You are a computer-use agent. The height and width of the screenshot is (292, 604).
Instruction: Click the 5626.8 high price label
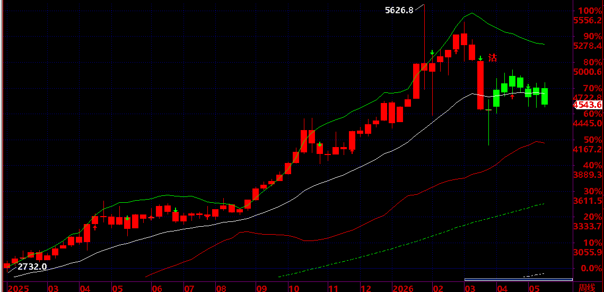pyautogui.click(x=399, y=11)
